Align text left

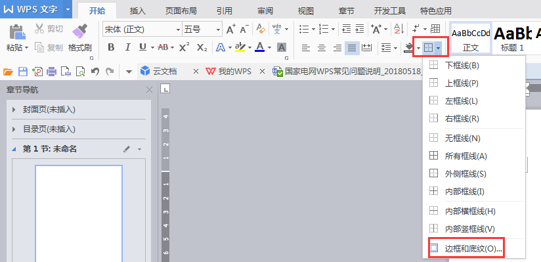point(306,48)
